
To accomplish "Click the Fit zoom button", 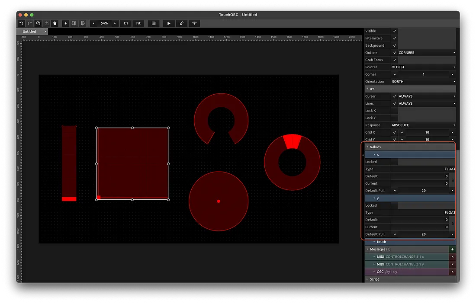I will click(x=138, y=23).
